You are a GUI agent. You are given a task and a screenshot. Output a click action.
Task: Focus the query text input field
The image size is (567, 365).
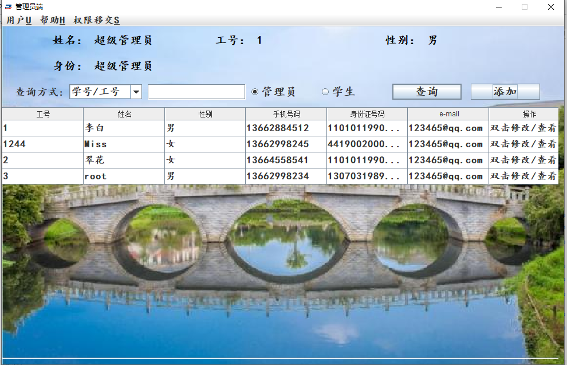196,92
